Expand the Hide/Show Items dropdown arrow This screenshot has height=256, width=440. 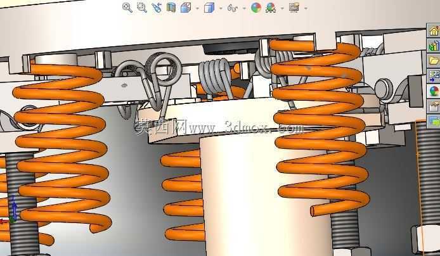[245, 8]
